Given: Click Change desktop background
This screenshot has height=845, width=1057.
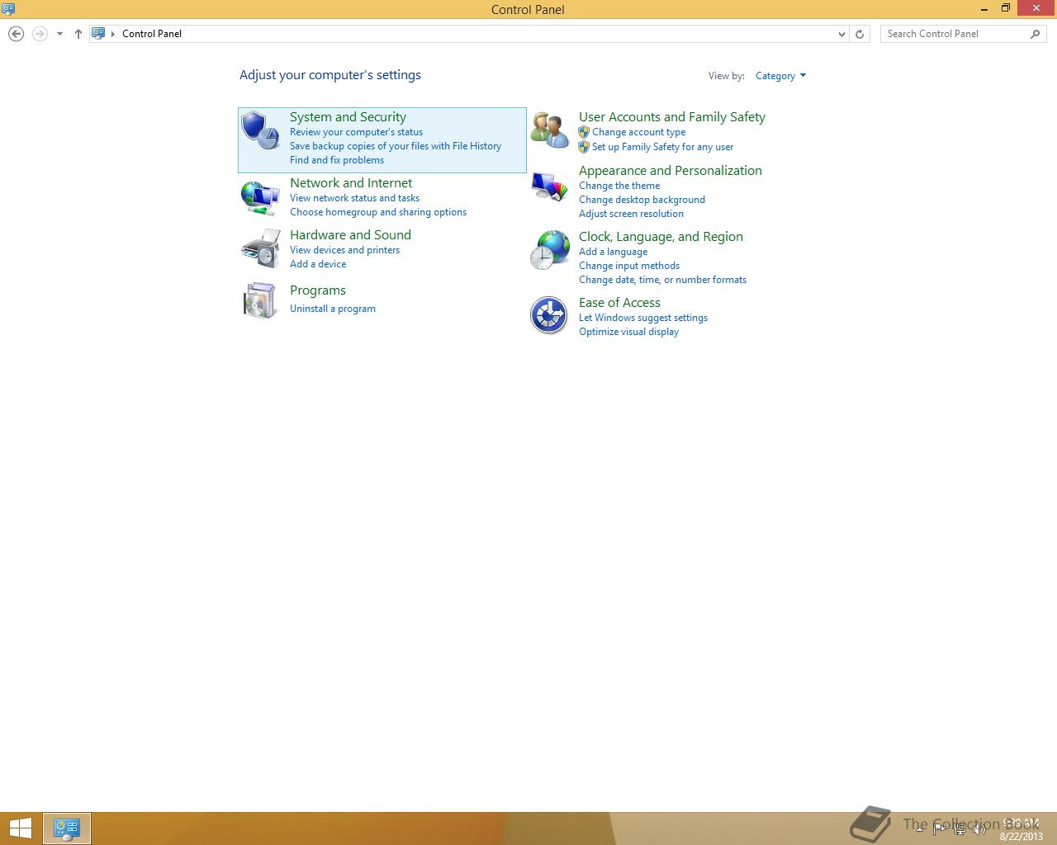Looking at the screenshot, I should click(x=642, y=200).
